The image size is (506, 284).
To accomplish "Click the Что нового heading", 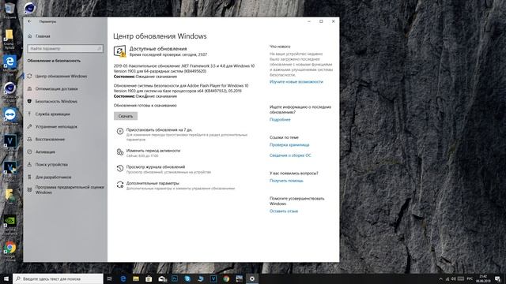I will click(280, 47).
